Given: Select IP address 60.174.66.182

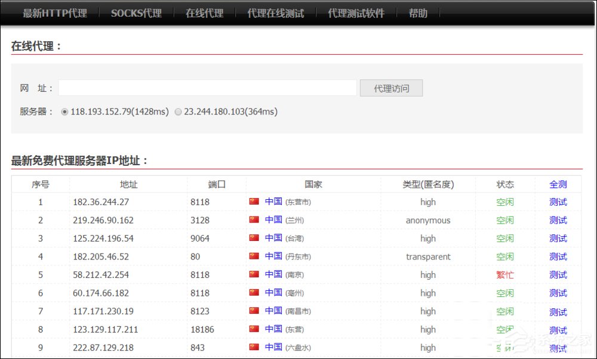Looking at the screenshot, I should (101, 293).
